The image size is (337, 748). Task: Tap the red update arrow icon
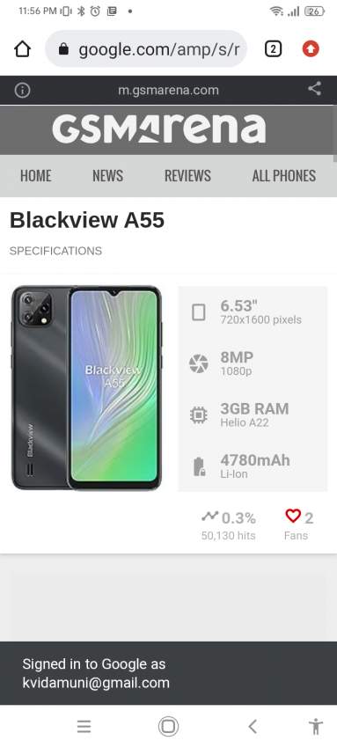[311, 48]
